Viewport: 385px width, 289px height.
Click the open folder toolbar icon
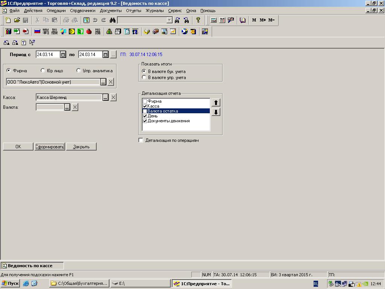click(17, 20)
